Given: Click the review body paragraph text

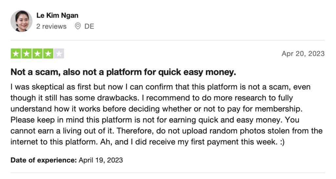Looking at the screenshot, I should point(166,114).
